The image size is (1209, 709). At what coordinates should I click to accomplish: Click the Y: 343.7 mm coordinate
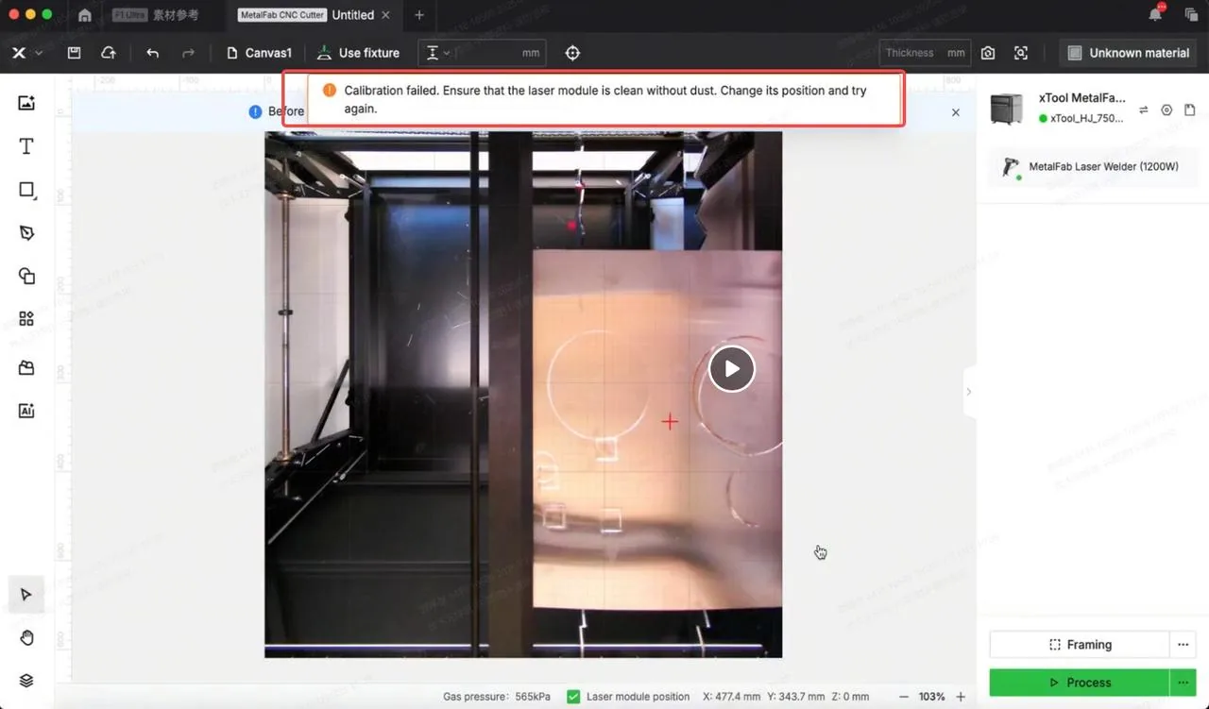(798, 697)
